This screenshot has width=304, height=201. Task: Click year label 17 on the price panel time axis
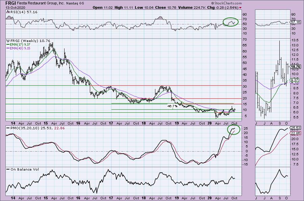[111, 123]
